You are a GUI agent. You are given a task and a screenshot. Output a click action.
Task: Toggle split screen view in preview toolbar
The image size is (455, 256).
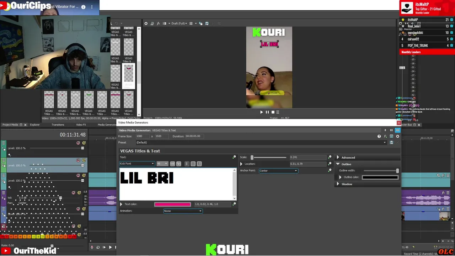tap(164, 23)
